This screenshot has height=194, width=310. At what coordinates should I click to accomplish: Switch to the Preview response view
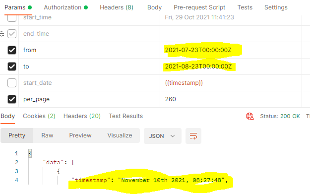coord(80,135)
